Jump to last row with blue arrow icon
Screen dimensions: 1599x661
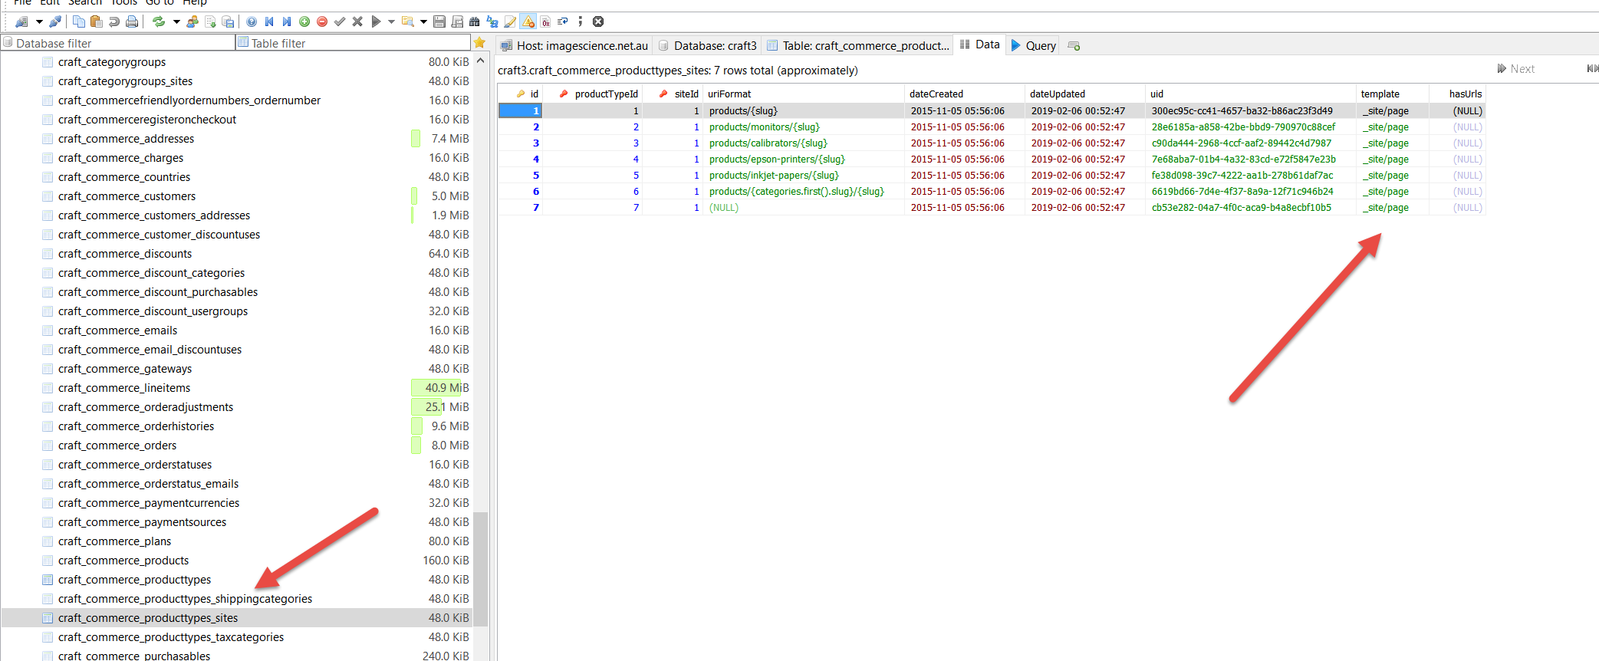click(287, 21)
